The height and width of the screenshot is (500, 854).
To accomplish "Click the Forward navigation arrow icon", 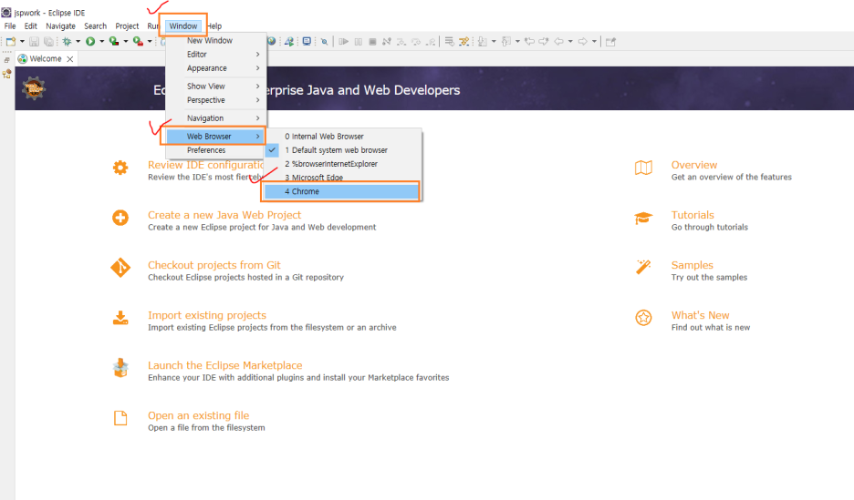I will [583, 41].
